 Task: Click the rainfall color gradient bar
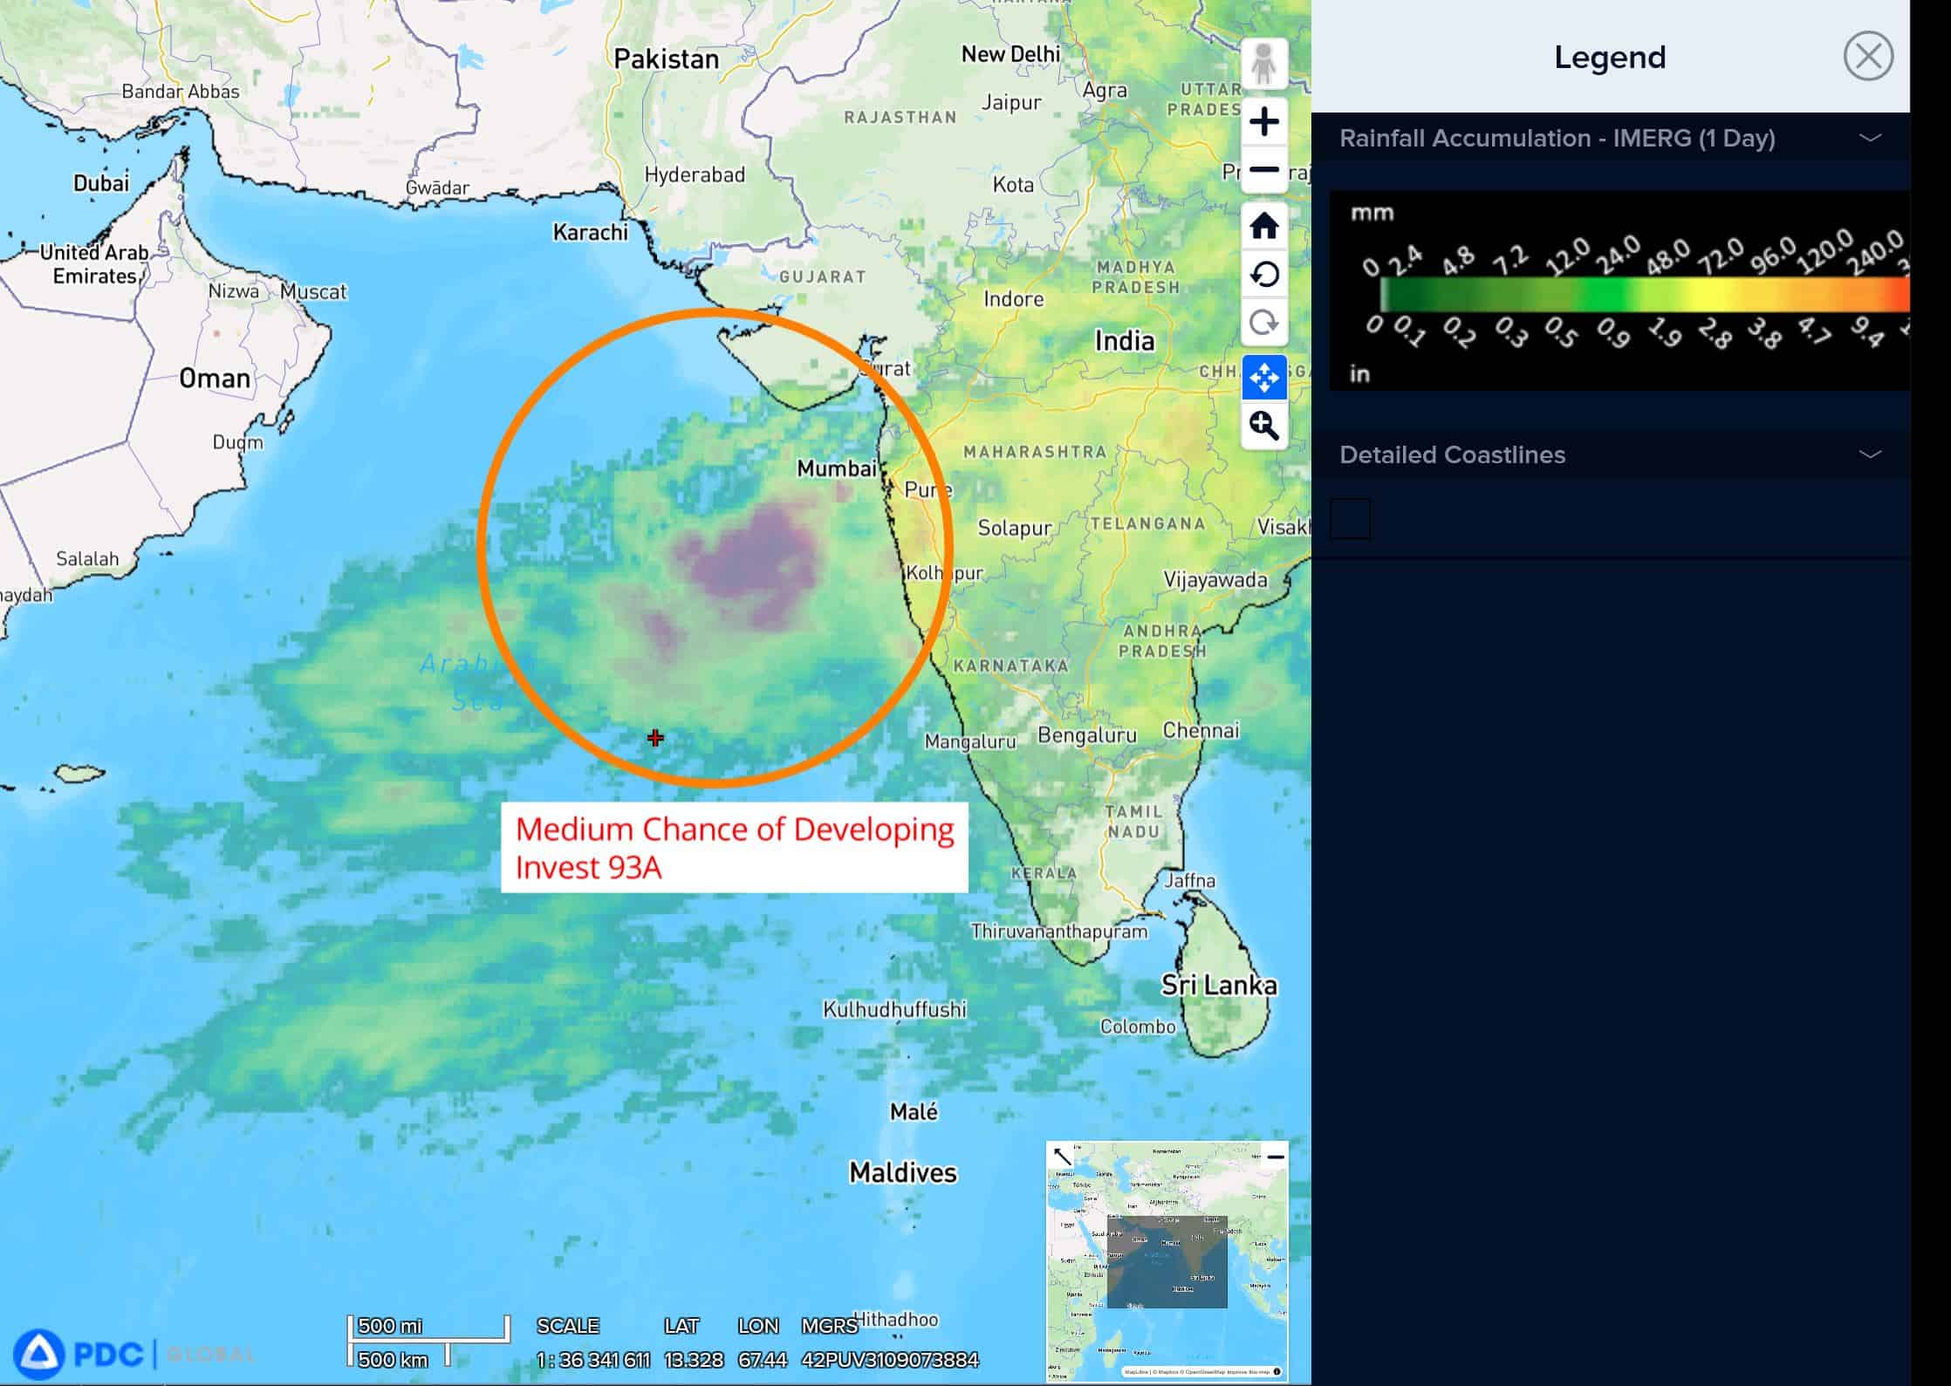pyautogui.click(x=1645, y=294)
